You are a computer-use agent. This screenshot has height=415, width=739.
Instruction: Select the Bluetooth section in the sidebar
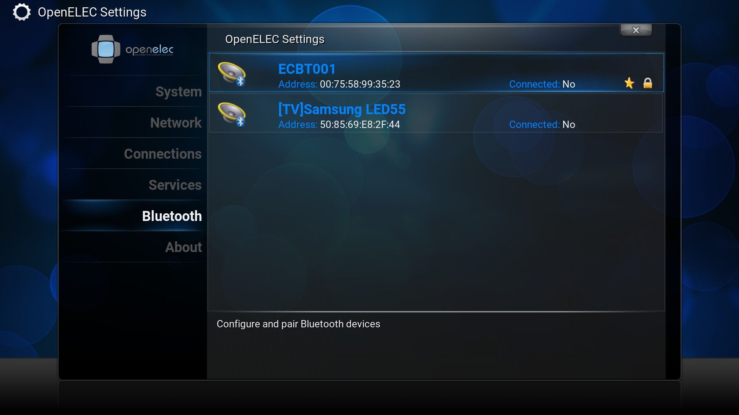[x=171, y=216]
